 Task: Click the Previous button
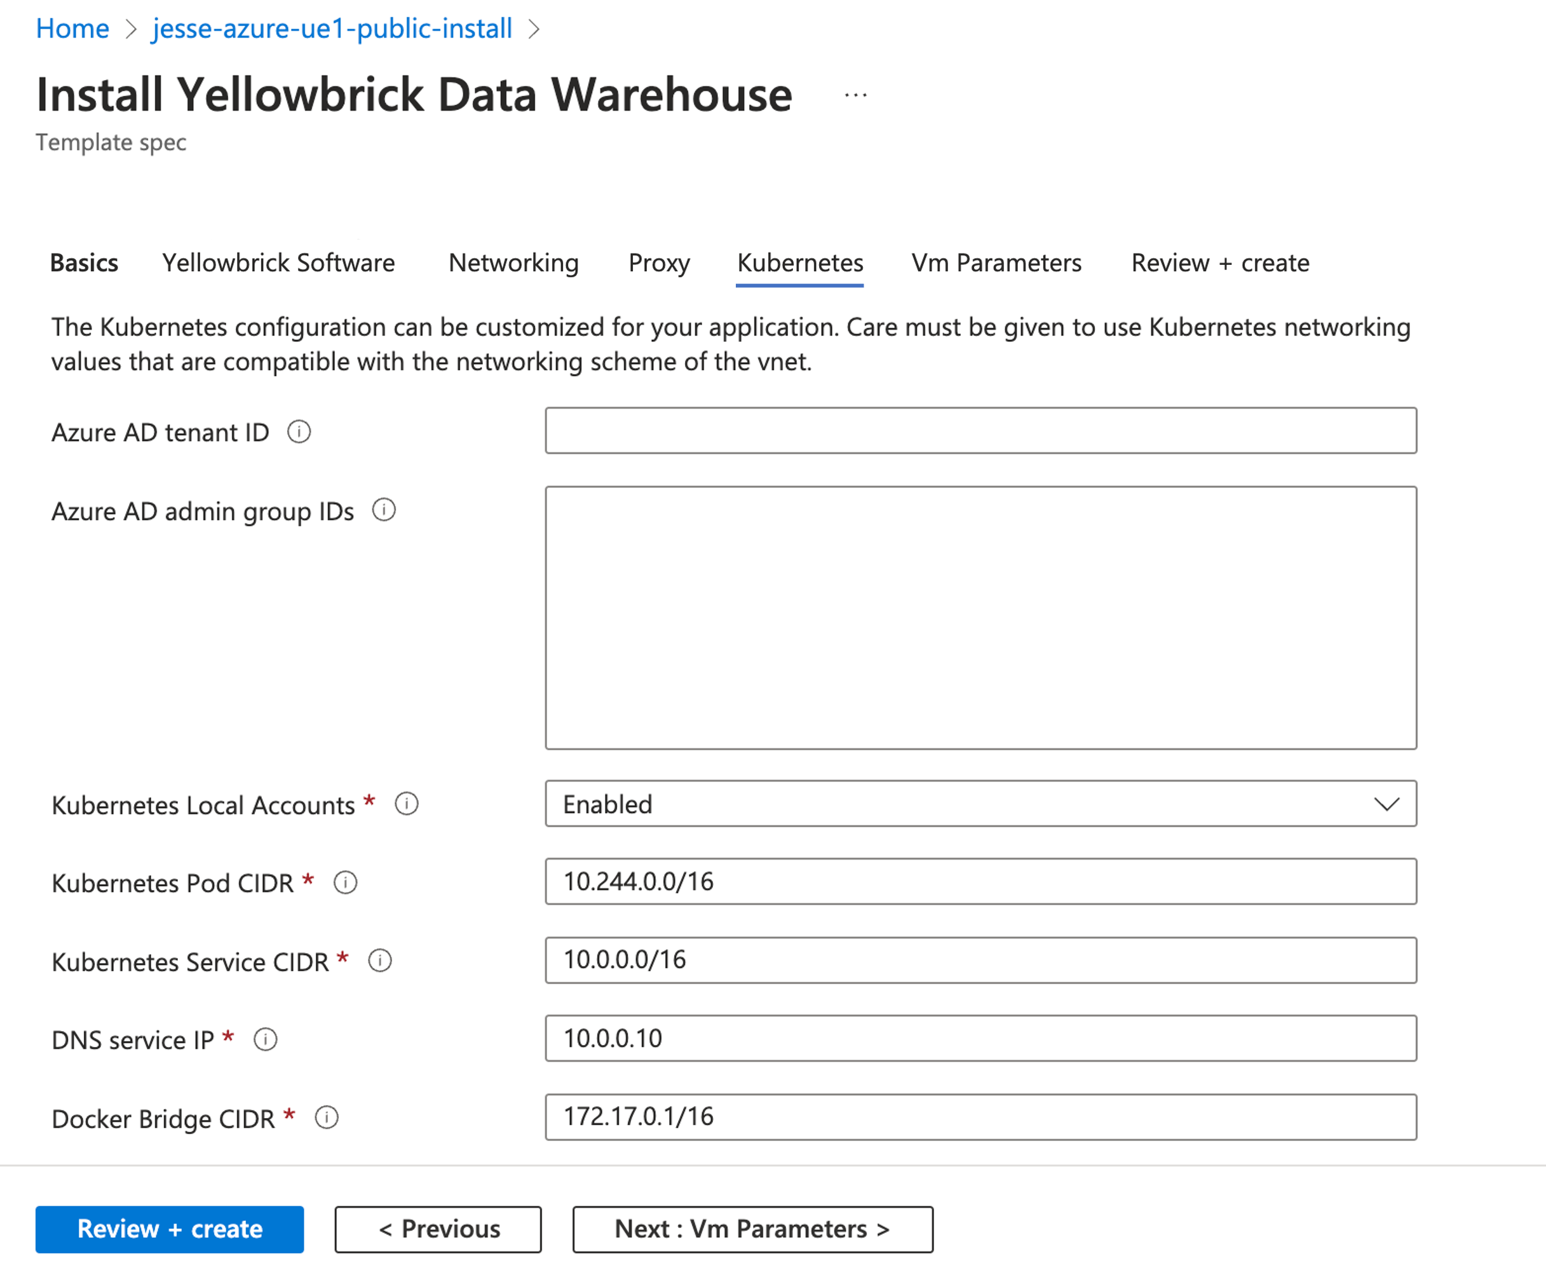(438, 1229)
